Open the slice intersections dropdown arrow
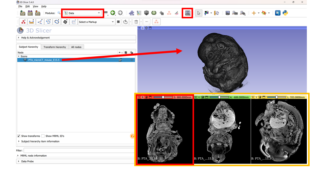 point(269,13)
